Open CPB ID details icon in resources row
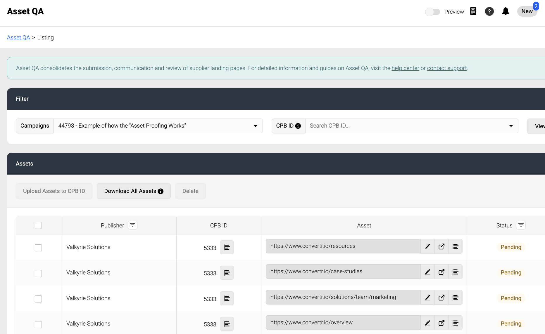The image size is (545, 334). click(x=227, y=247)
